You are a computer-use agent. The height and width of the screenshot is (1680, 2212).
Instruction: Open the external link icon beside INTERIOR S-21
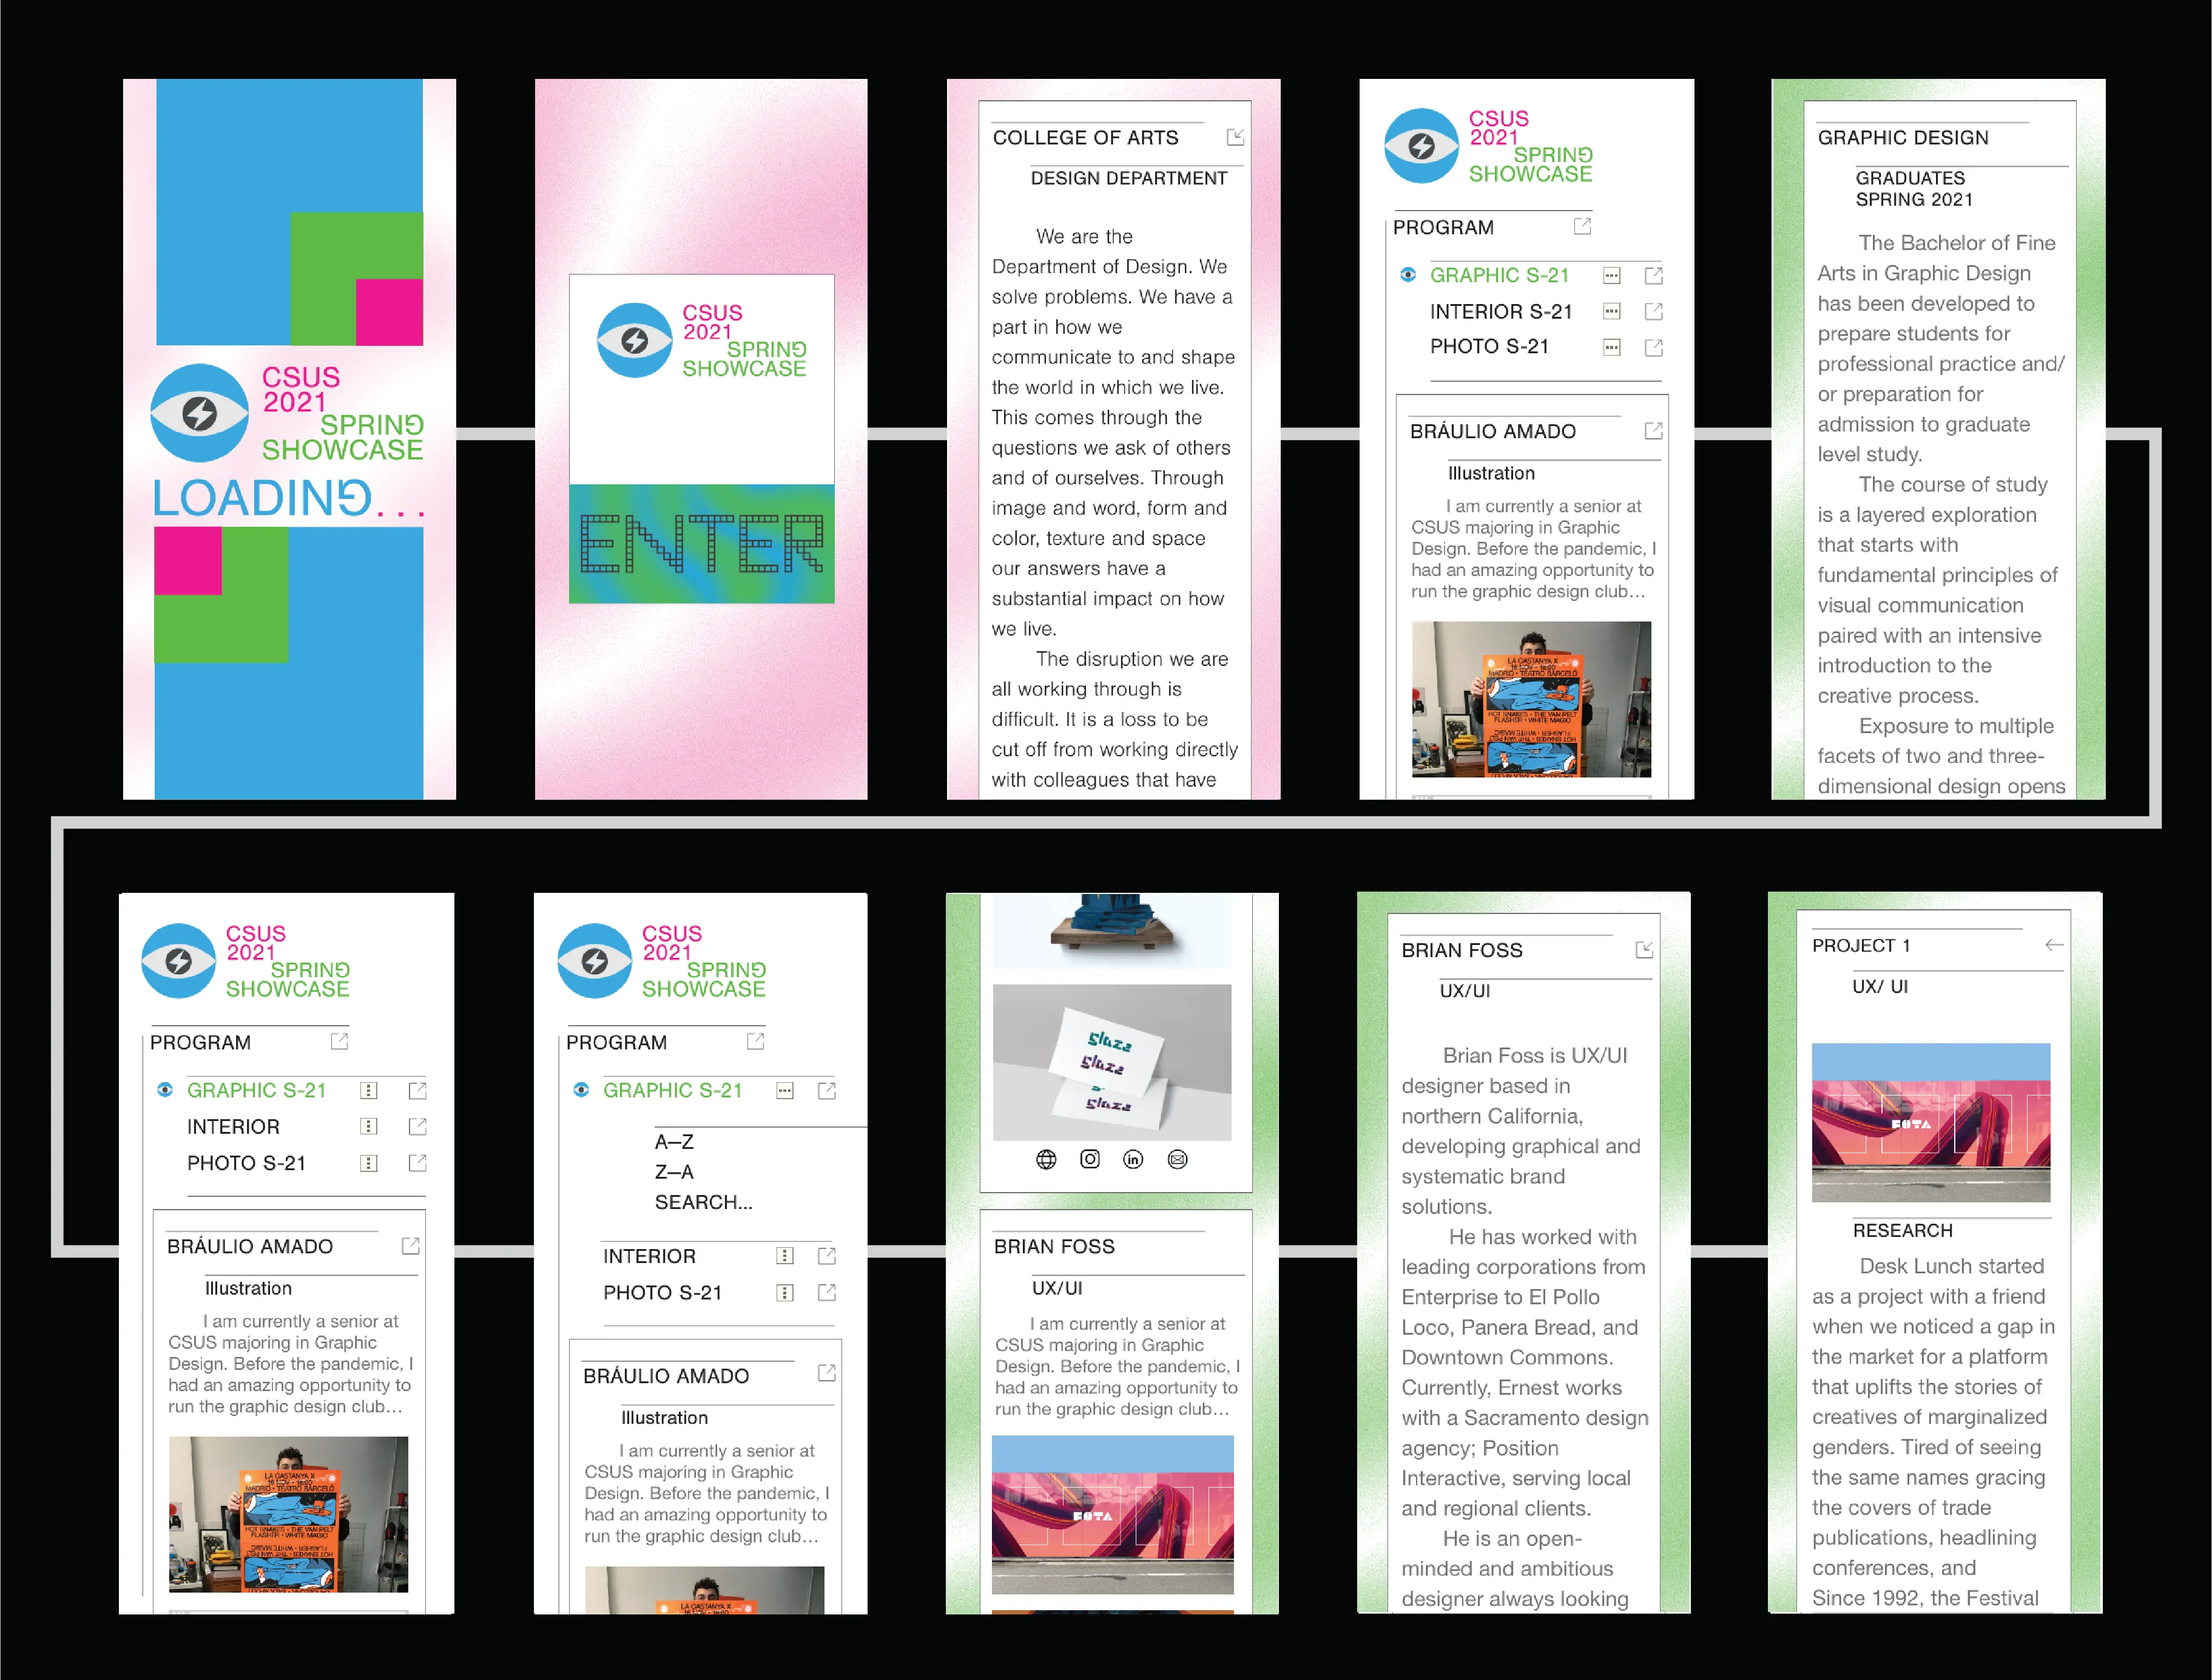click(x=1654, y=311)
